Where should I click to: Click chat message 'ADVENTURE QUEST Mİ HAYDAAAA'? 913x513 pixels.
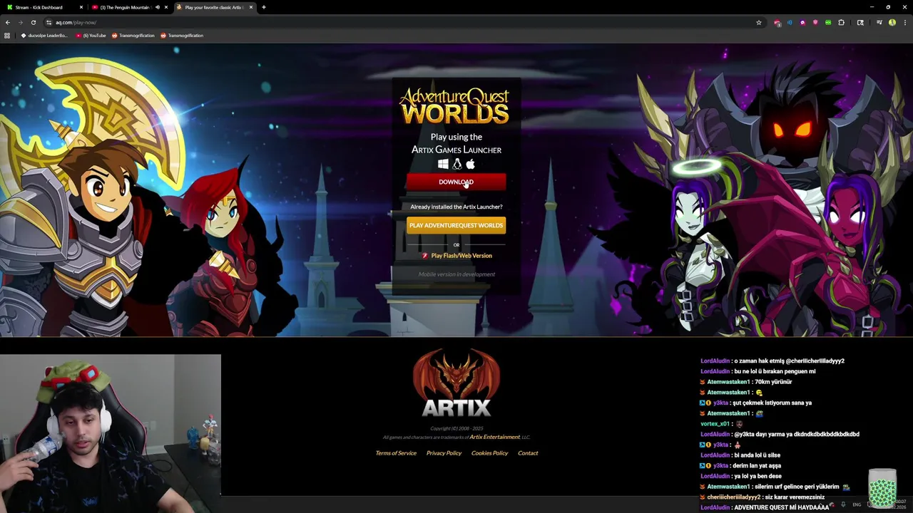[782, 507]
